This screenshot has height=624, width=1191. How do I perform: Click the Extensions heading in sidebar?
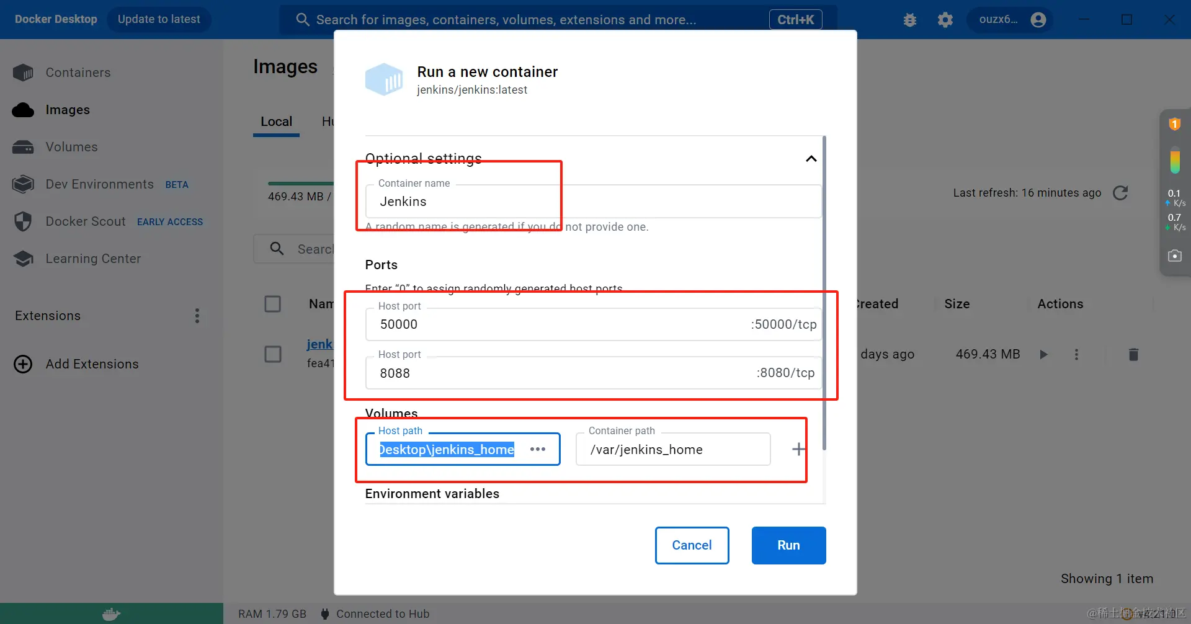coord(48,316)
